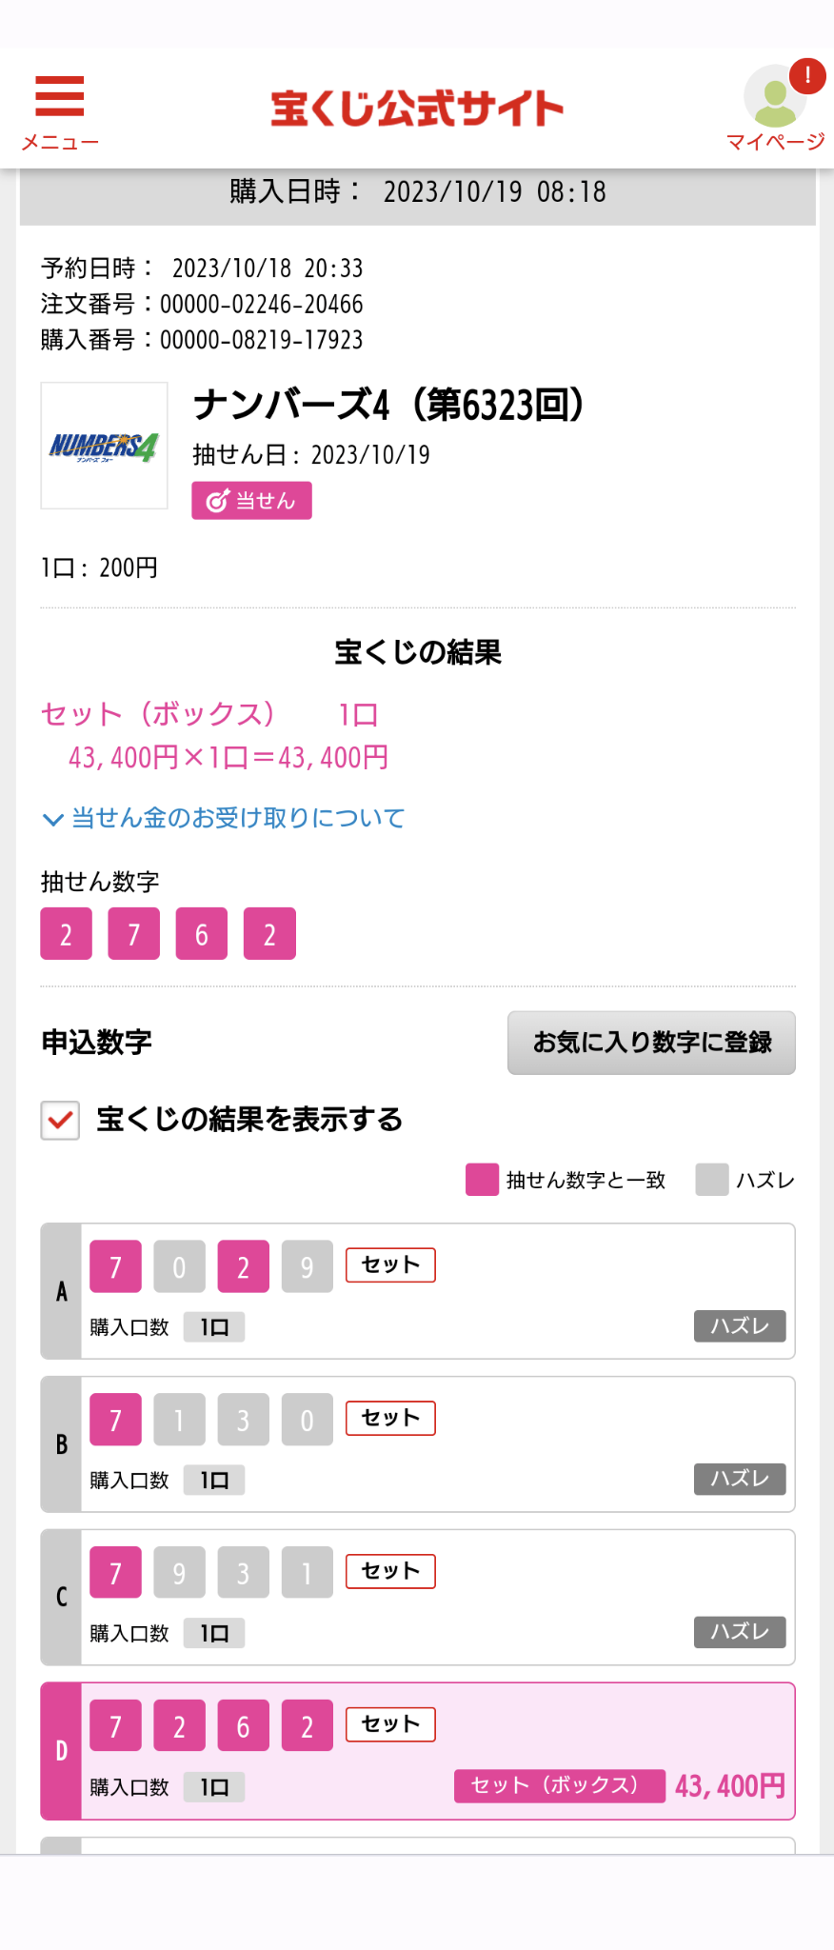This screenshot has width=834, height=1950.
Task: Click the chevron beside 当せん金のお受け取りについて
Action: tap(53, 820)
